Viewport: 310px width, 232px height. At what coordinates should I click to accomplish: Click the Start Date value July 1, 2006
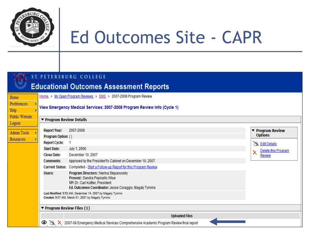tap(77, 149)
